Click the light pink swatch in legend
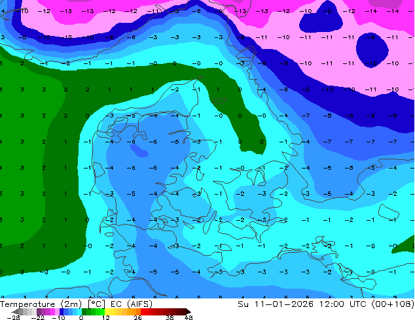This screenshot has width=415, height=320. coord(57,312)
